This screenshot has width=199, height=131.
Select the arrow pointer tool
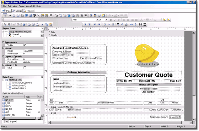pos(5,16)
